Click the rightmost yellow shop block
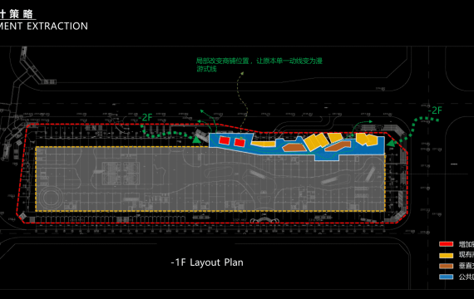474x299 pixels. coord(367,140)
